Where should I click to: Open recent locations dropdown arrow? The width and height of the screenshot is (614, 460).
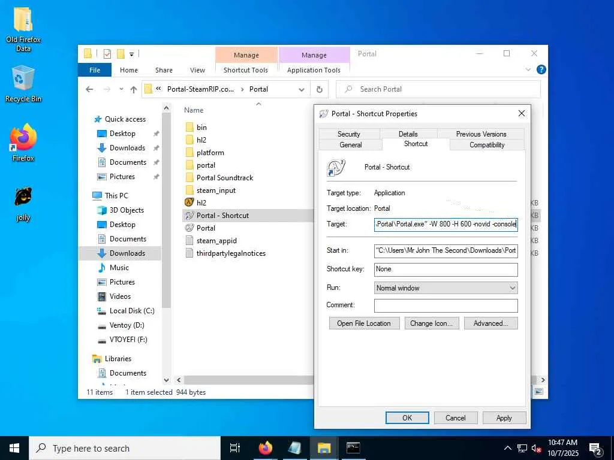pyautogui.click(x=121, y=89)
